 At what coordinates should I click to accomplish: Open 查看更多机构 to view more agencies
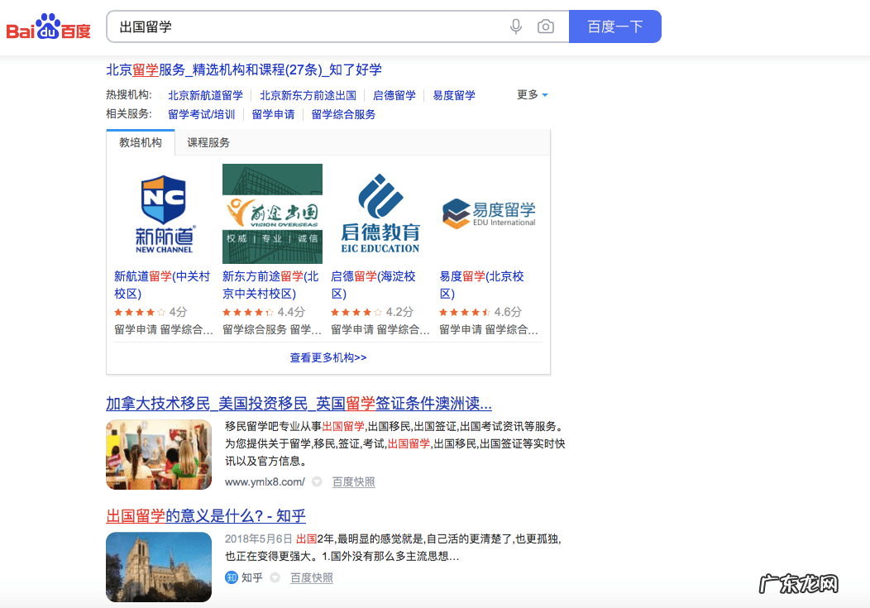[327, 357]
